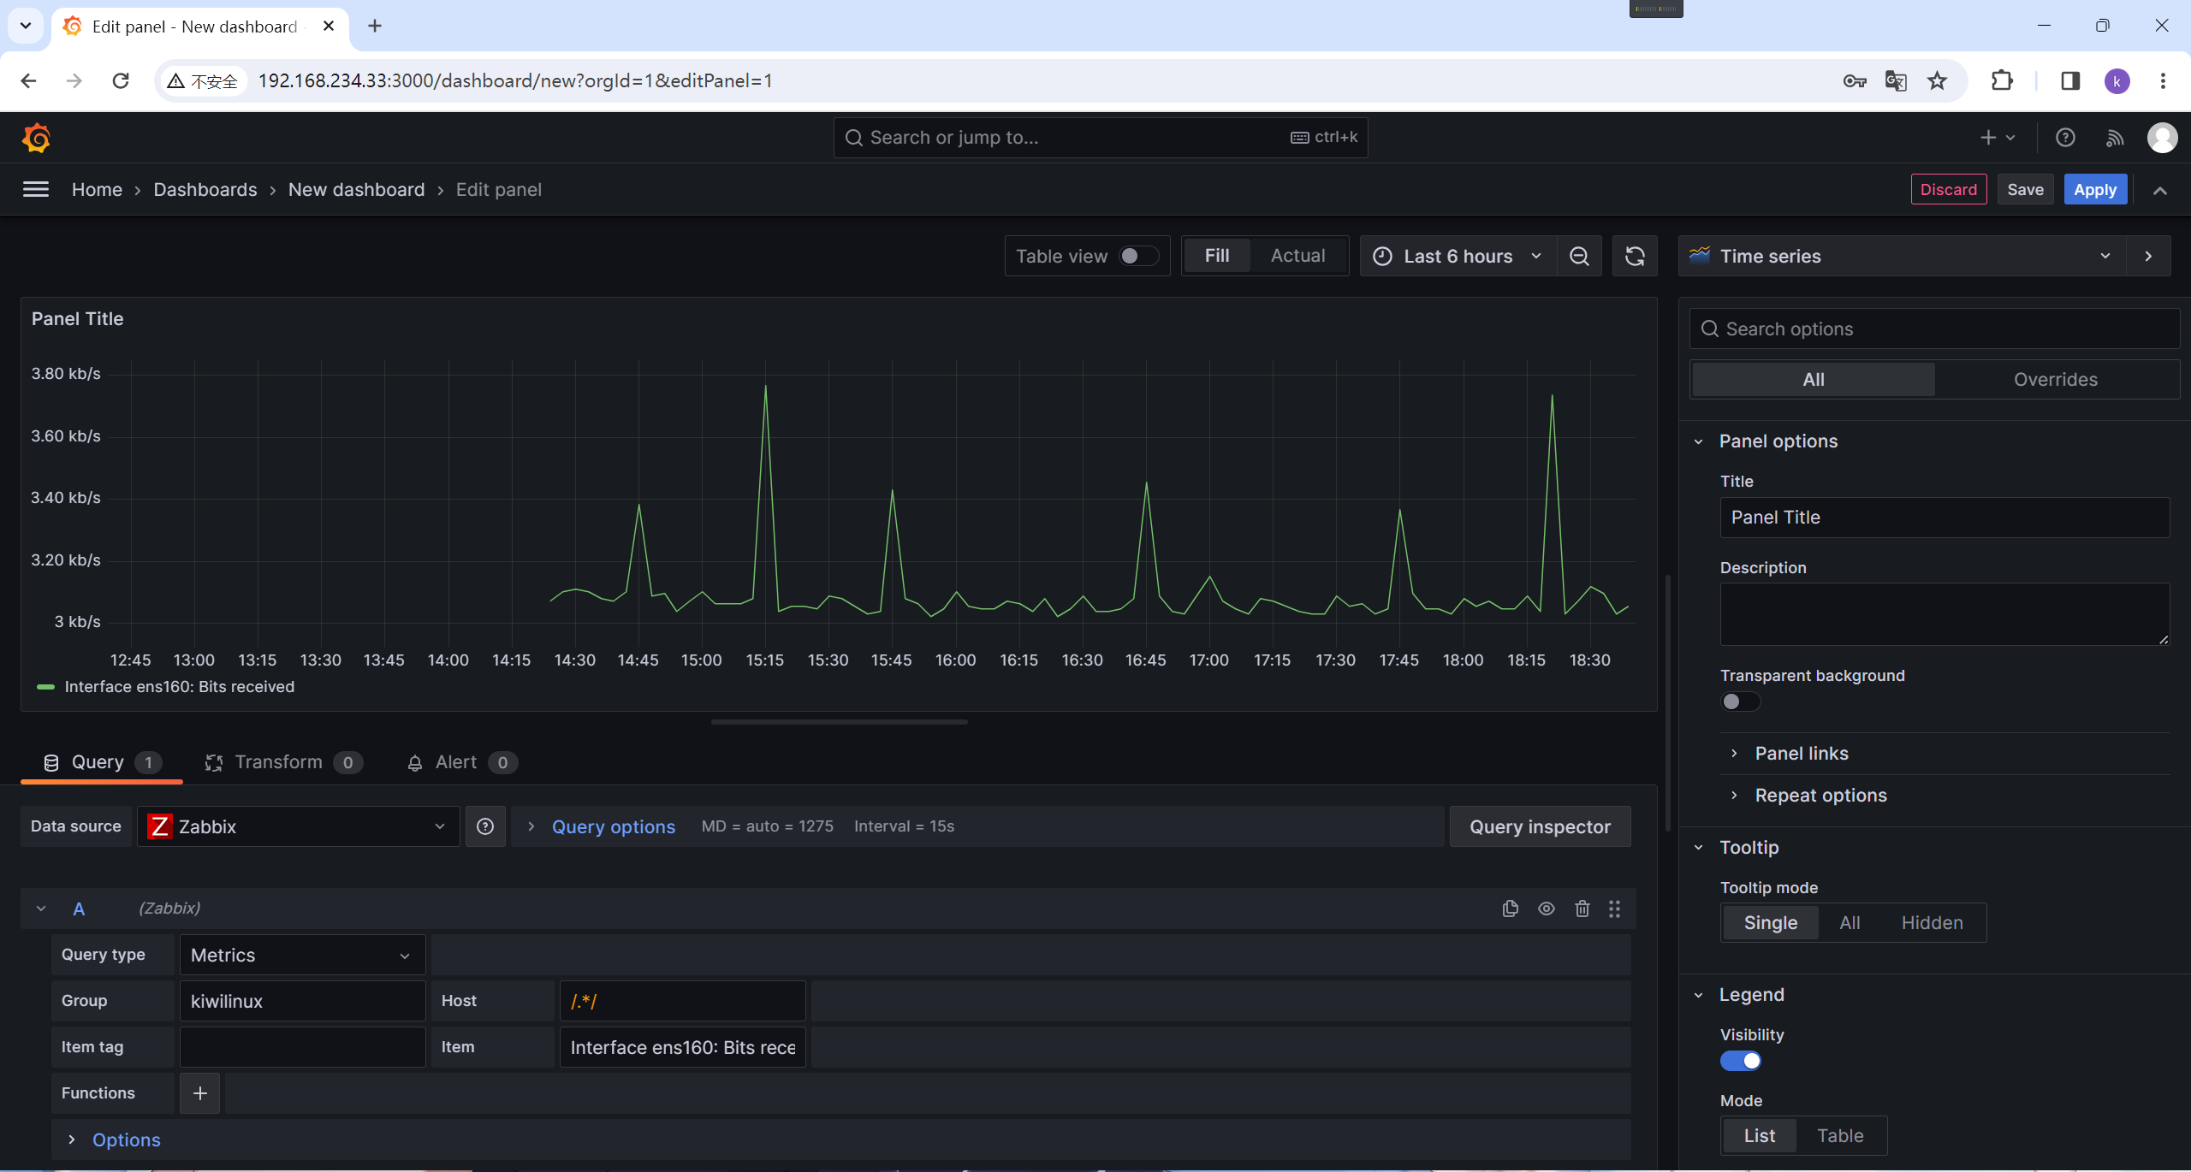Screen dimensions: 2191x1172
Task: Delete query A with trash icon
Action: click(x=1582, y=909)
